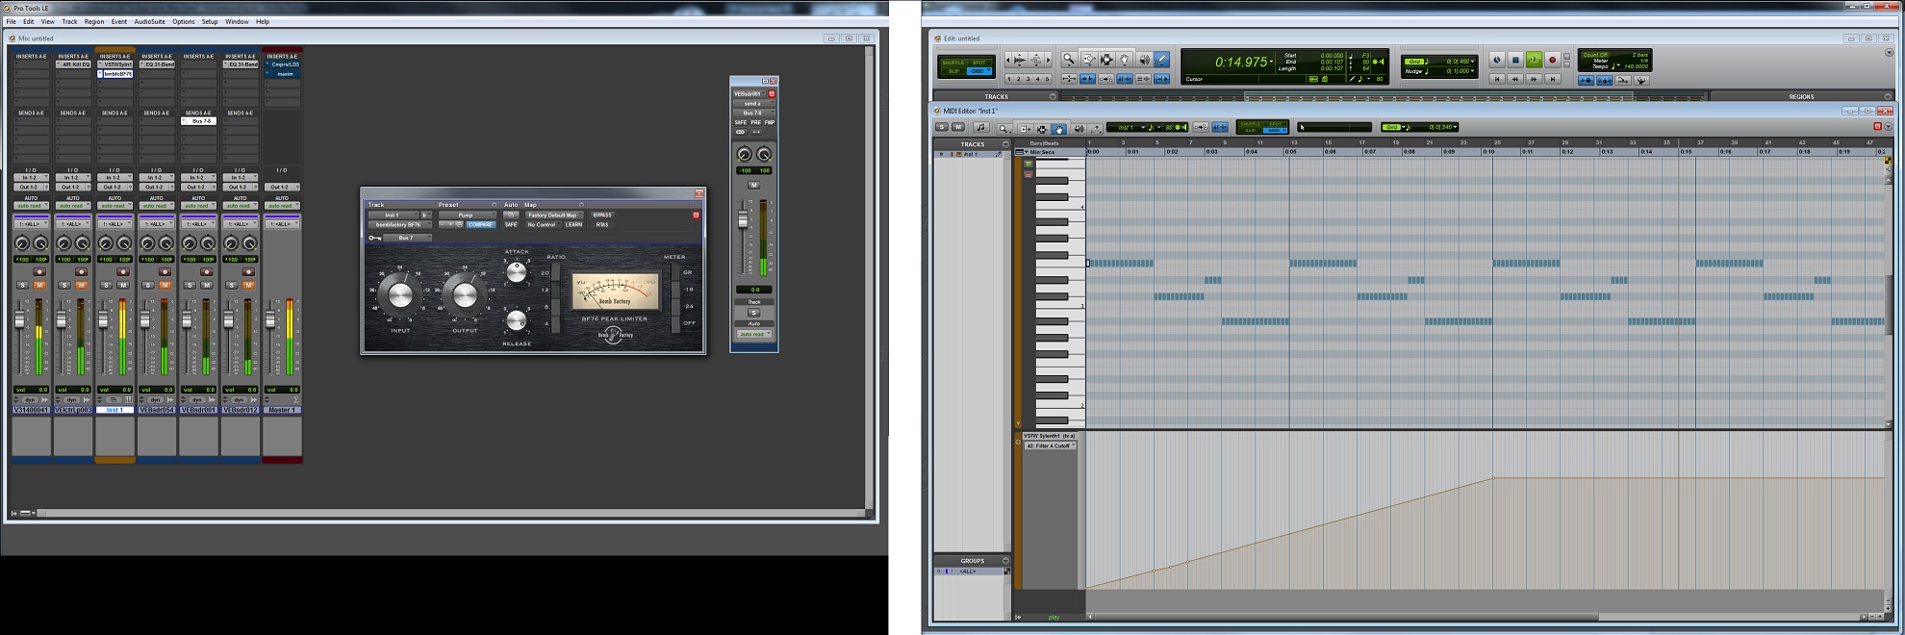This screenshot has height=635, width=1905.
Task: Click Return to Zero transport button
Action: click(x=1497, y=79)
